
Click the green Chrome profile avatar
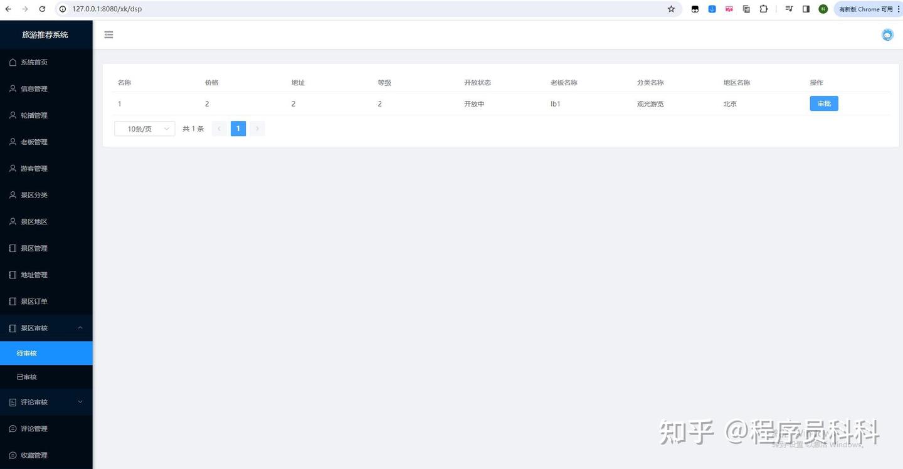tap(823, 9)
